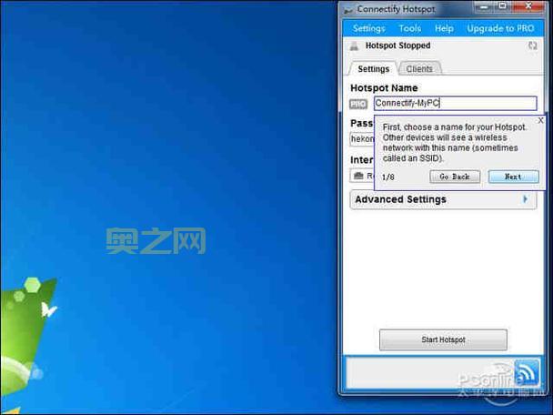Image resolution: width=553 pixels, height=415 pixels.
Task: Click Upgrade to PRO in the menu bar
Action: pos(500,28)
